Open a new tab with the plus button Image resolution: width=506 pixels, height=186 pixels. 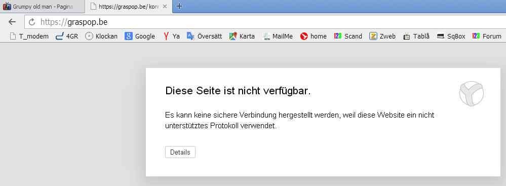click(x=179, y=6)
